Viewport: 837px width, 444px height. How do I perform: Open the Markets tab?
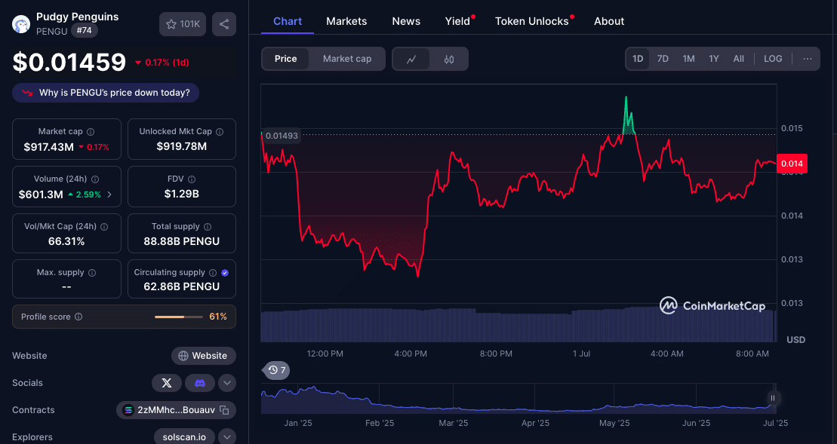(346, 21)
